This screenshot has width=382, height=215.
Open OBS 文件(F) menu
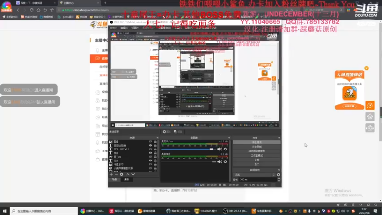pyautogui.click(x=114, y=28)
